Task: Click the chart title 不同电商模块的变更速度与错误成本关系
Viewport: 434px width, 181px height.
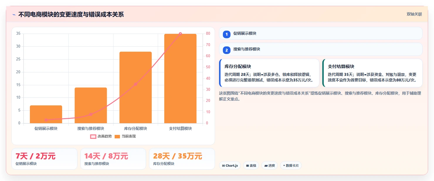Action: pyautogui.click(x=71, y=14)
